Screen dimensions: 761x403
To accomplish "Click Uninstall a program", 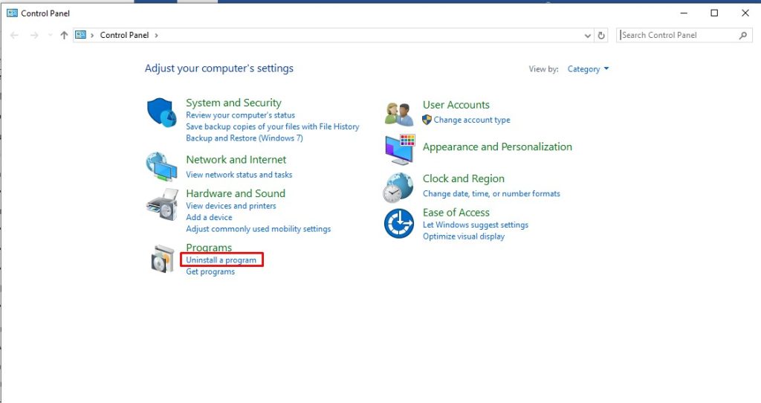I will click(221, 260).
